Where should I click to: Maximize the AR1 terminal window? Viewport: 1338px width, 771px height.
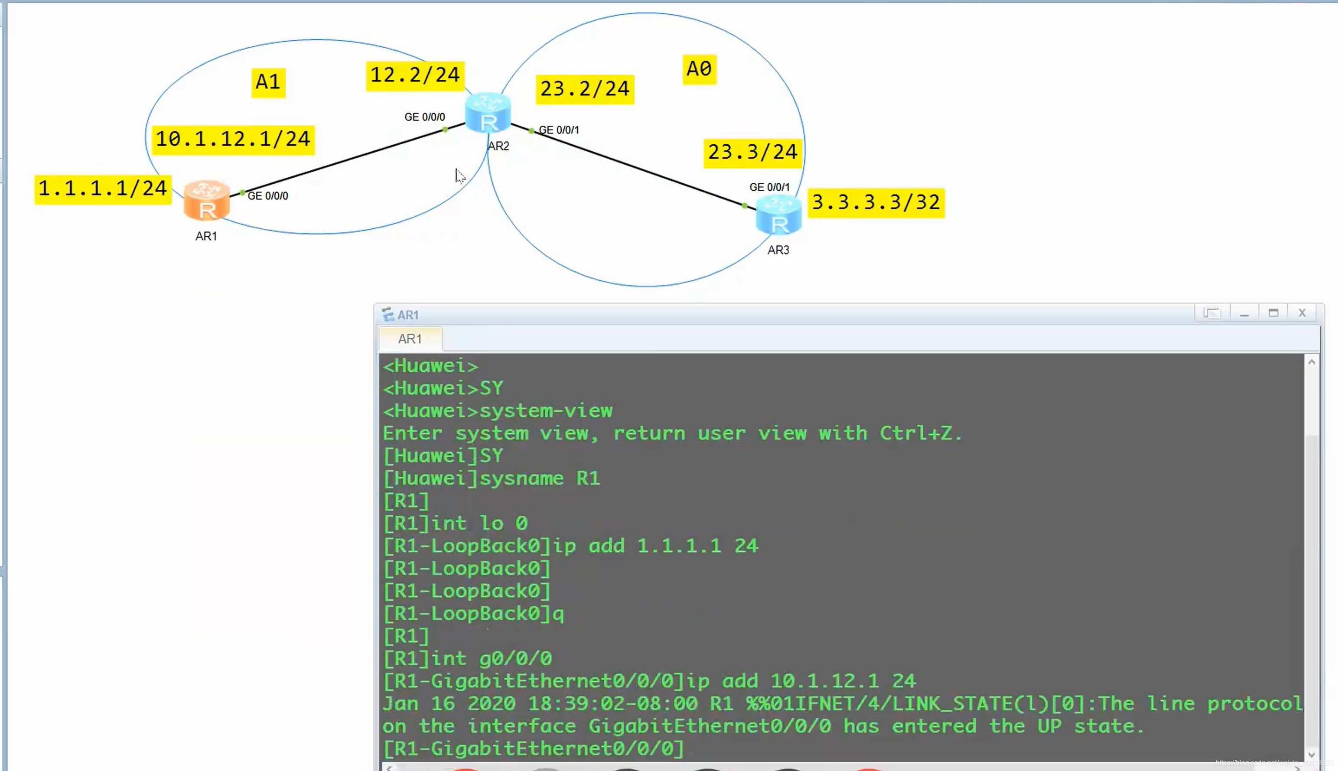click(1273, 313)
